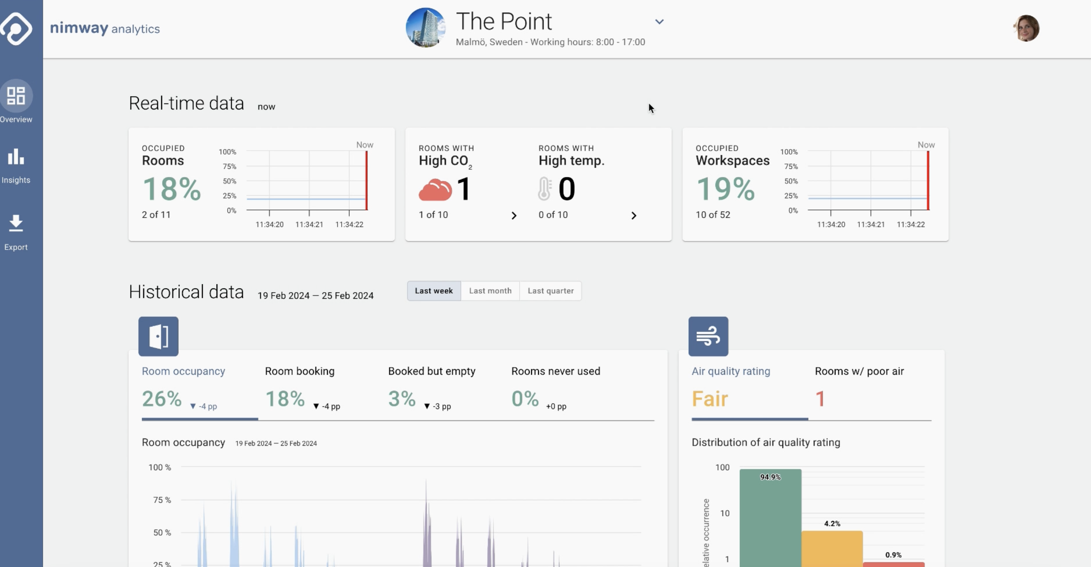Click the user profile avatar
1091x567 pixels.
(1027, 28)
